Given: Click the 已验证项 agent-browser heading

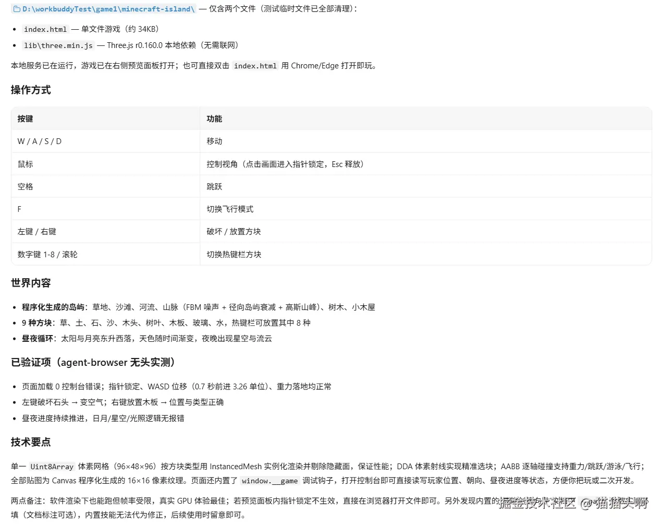Looking at the screenshot, I should pyautogui.click(x=95, y=362).
